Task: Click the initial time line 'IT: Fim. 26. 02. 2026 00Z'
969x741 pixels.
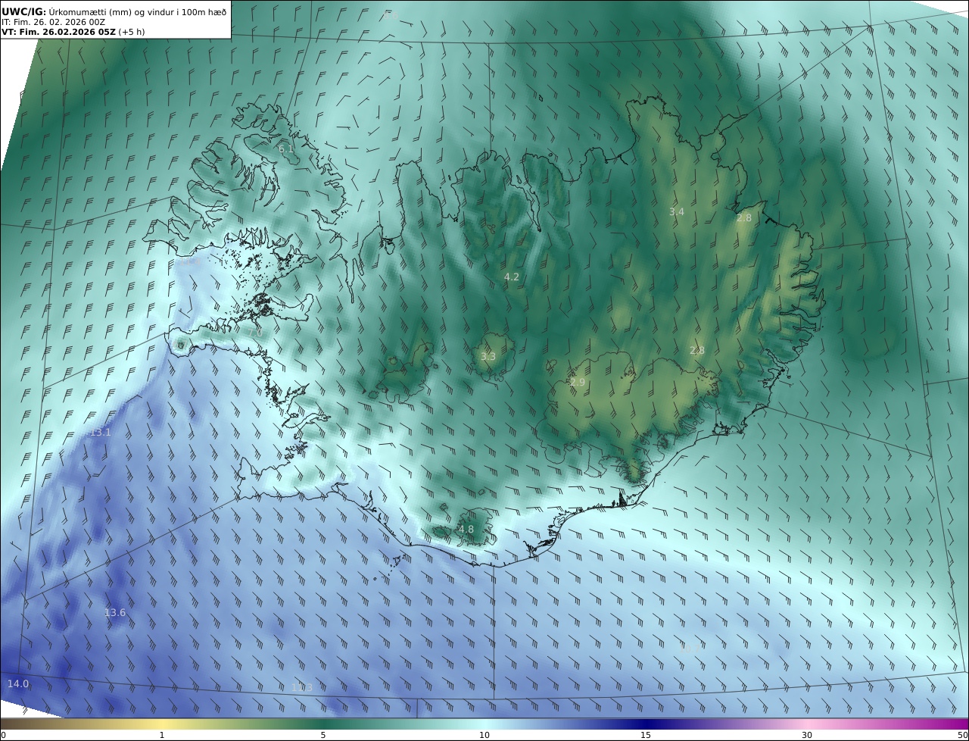Action: 54,22
